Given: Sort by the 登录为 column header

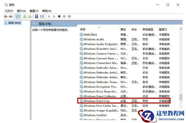Looking at the screenshot, I should pyautogui.click(x=163, y=29).
